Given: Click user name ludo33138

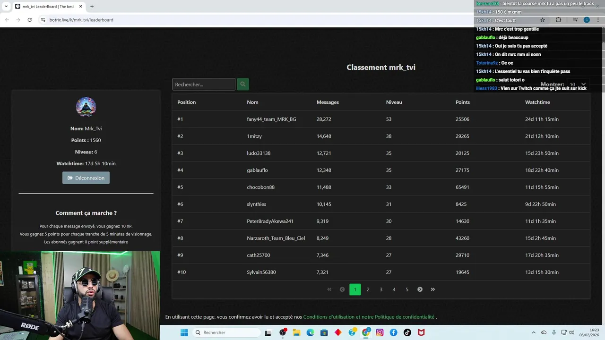Looking at the screenshot, I should point(259,153).
